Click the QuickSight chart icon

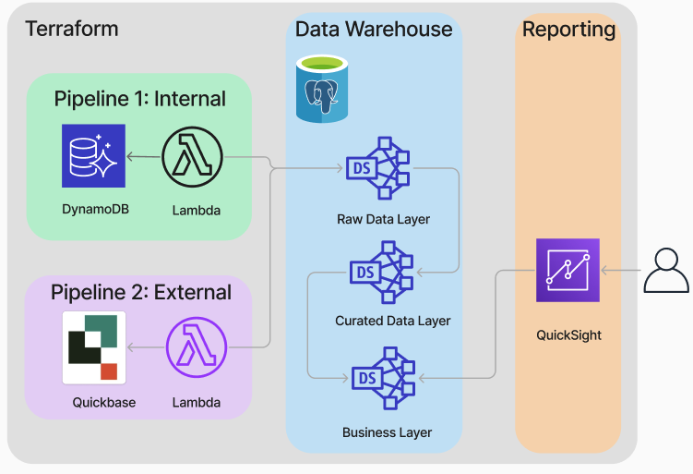(568, 270)
